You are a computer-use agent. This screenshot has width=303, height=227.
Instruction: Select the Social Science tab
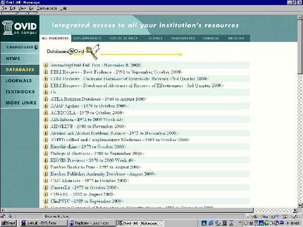click(x=124, y=38)
